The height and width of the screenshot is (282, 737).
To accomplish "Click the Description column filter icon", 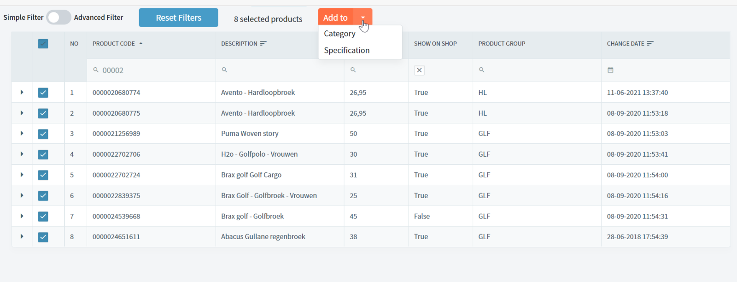I will point(263,43).
